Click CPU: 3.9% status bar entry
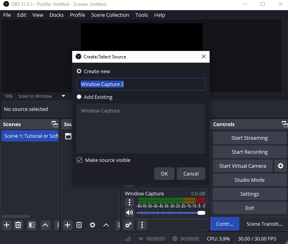Image resolution: width=288 pixels, height=244 pixels. pos(218,239)
